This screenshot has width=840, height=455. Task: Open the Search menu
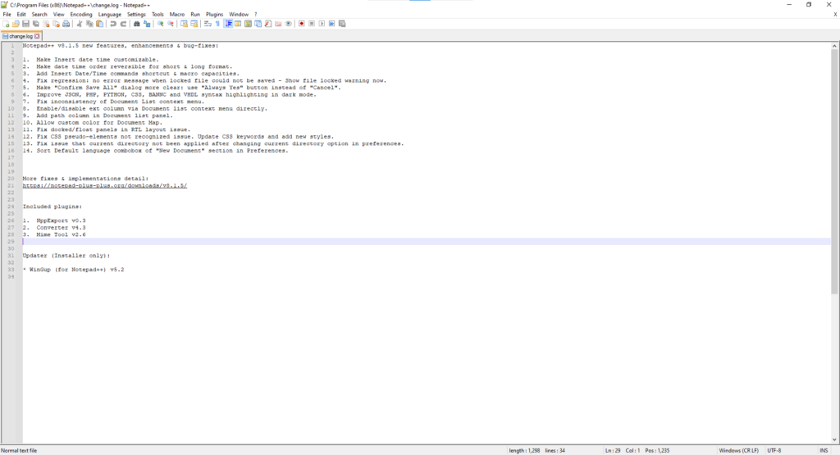tap(39, 15)
